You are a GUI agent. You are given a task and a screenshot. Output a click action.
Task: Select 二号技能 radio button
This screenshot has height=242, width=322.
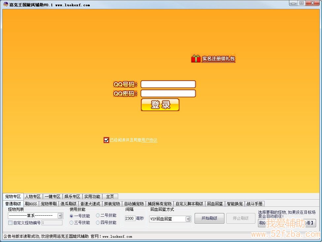(x=98, y=215)
